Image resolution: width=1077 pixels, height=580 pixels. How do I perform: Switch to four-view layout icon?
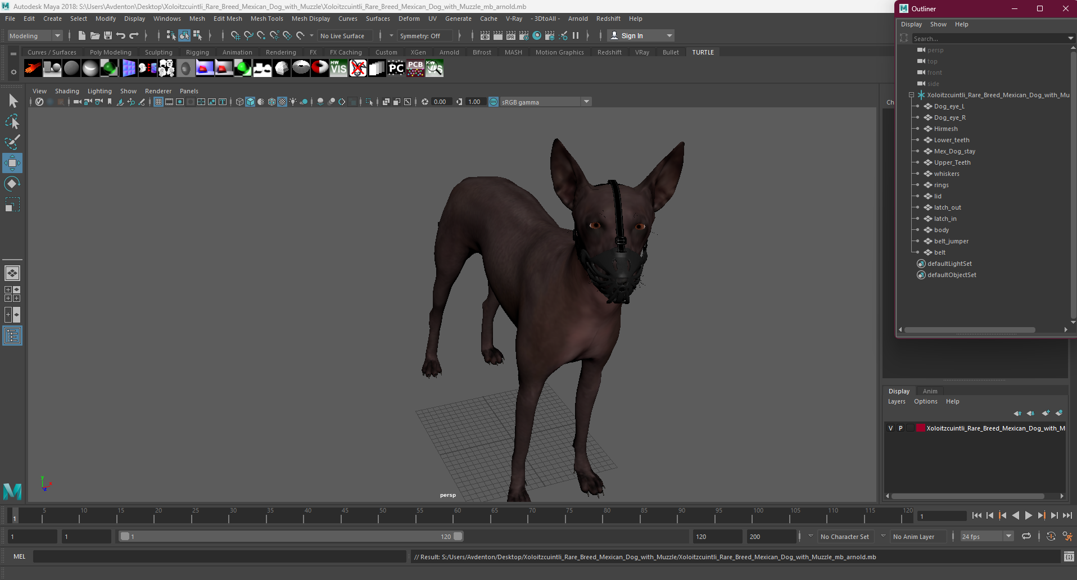[x=12, y=294]
